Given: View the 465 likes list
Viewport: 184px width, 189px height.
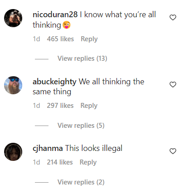Looking at the screenshot, I should click(60, 39).
